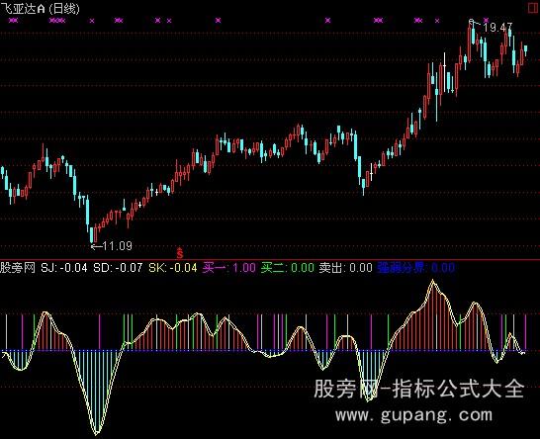Click the 买二: 0.00 indicator value
The height and width of the screenshot is (439, 540).
coord(288,268)
